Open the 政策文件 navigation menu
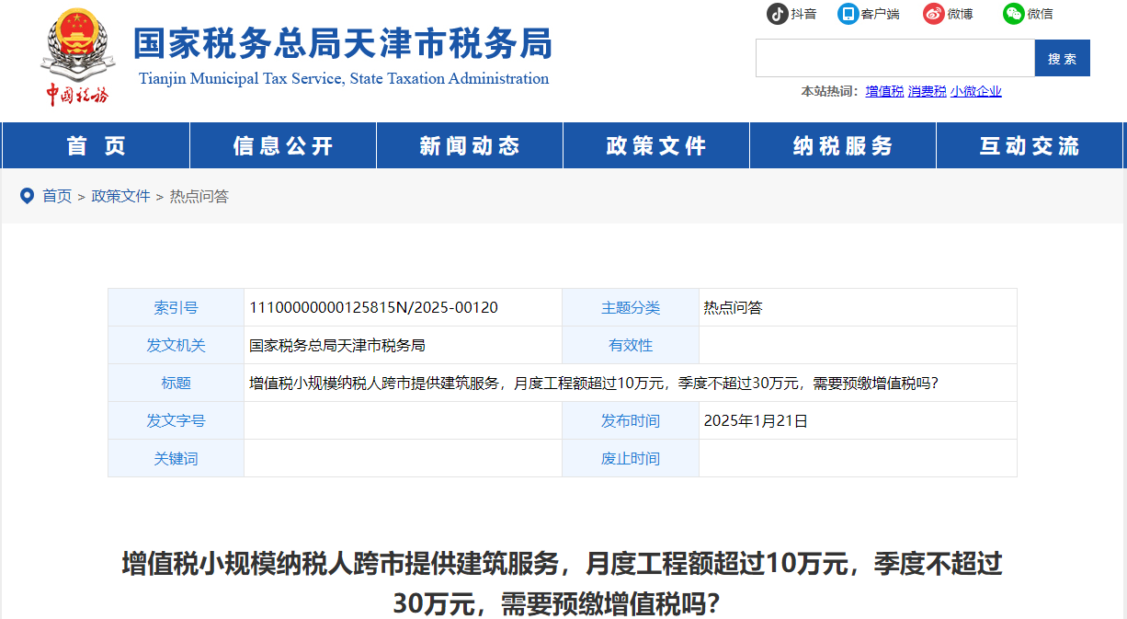 pyautogui.click(x=656, y=145)
